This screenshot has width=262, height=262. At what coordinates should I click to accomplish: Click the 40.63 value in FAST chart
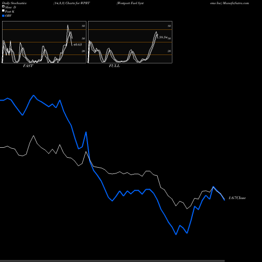pos(78,45)
